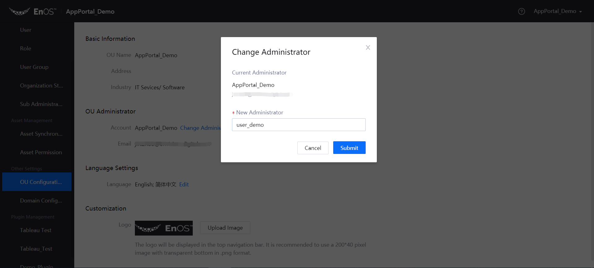Image resolution: width=594 pixels, height=268 pixels.
Task: Open Organization Structure in sidebar
Action: (41, 86)
